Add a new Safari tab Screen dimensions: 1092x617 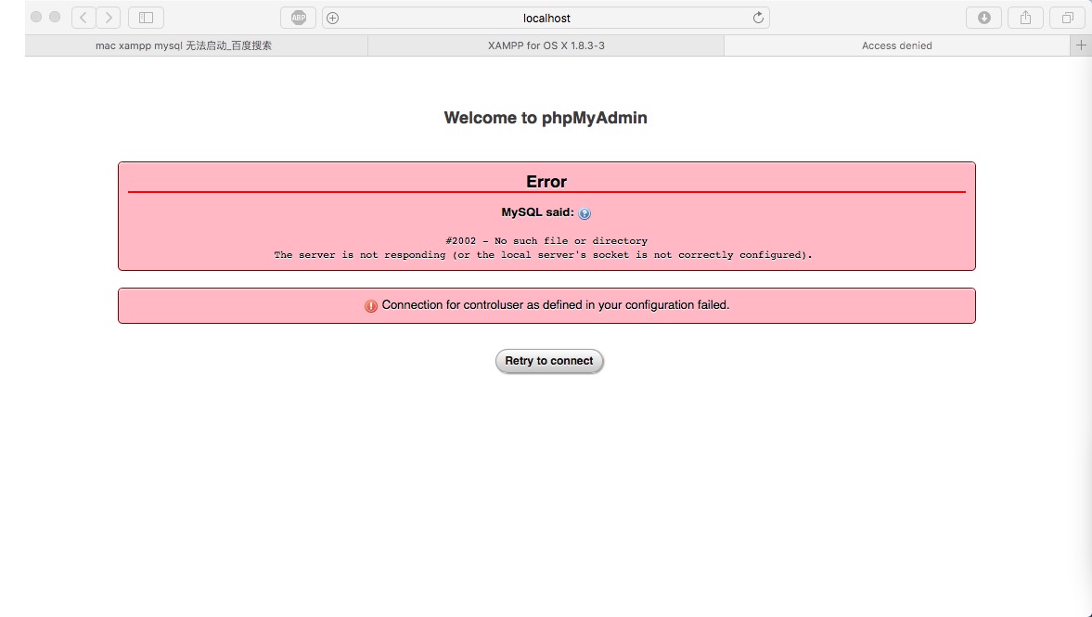tap(1081, 45)
